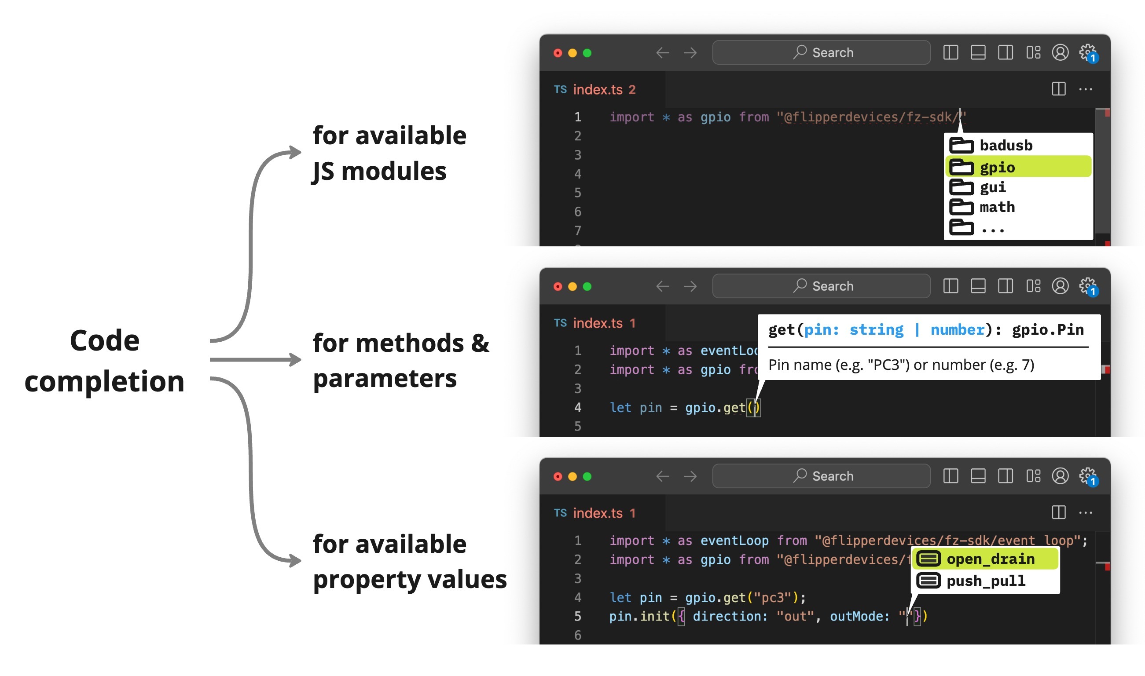The image size is (1145, 676).
Task: Click forward arrow in bottom window
Action: point(690,476)
